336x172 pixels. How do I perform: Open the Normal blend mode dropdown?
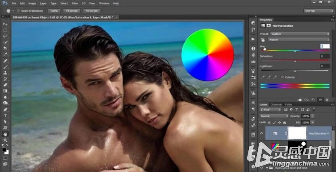[x=274, y=116]
